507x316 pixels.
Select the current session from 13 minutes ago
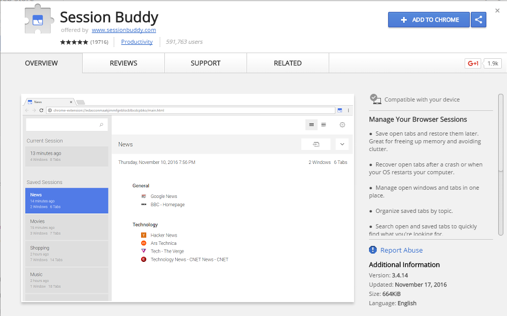(x=67, y=156)
